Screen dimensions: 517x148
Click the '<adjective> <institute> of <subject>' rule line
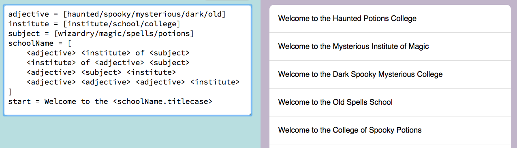[108, 53]
